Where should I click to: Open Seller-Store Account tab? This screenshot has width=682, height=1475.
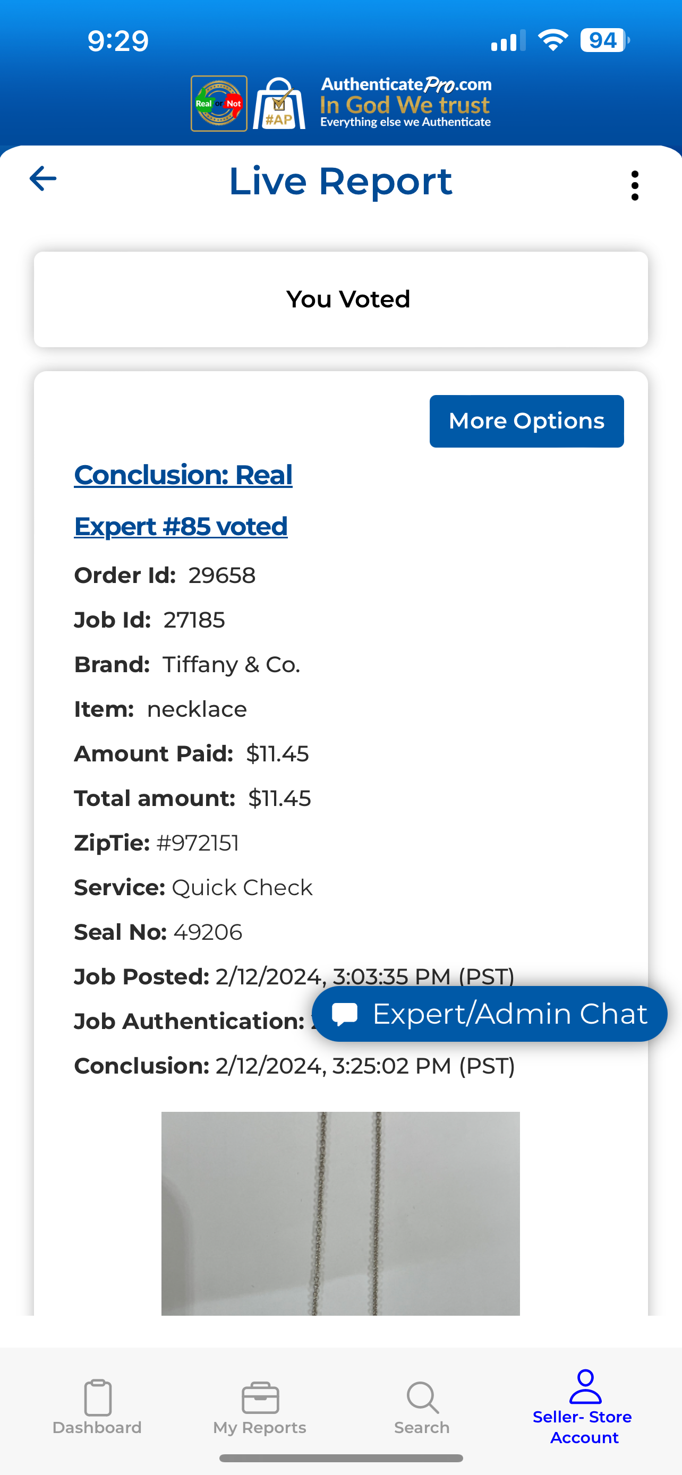(x=584, y=1408)
